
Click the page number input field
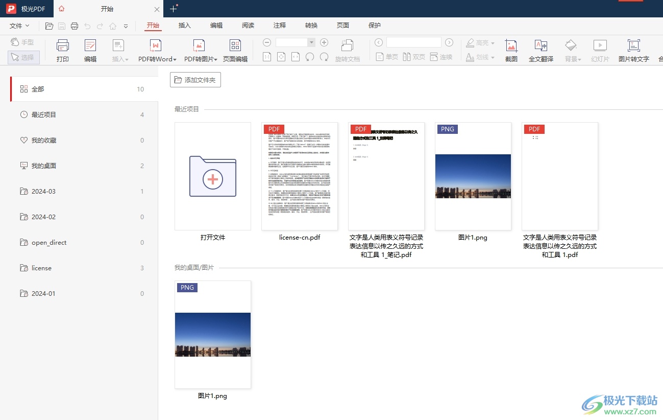click(x=414, y=42)
